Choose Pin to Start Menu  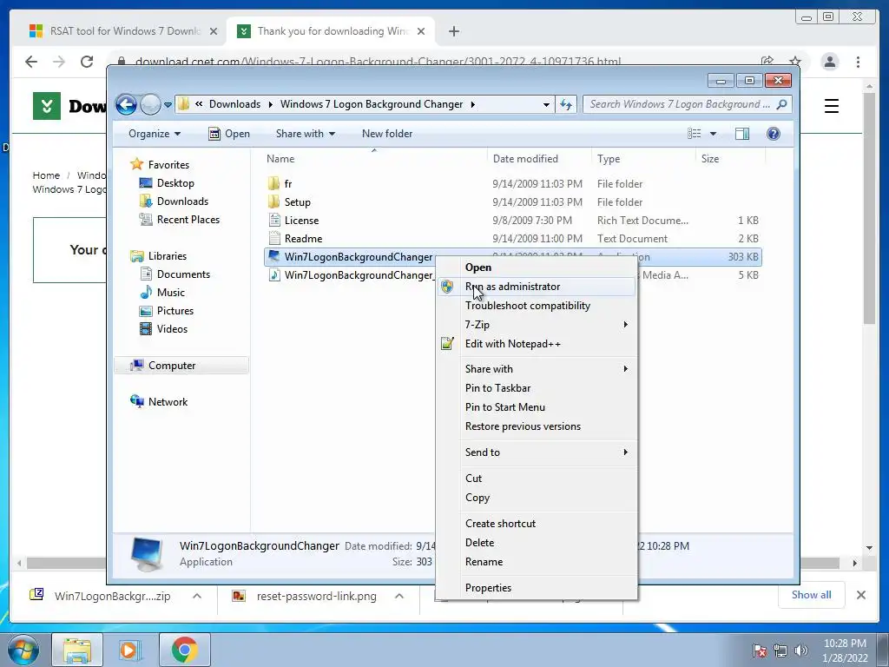pyautogui.click(x=537, y=407)
